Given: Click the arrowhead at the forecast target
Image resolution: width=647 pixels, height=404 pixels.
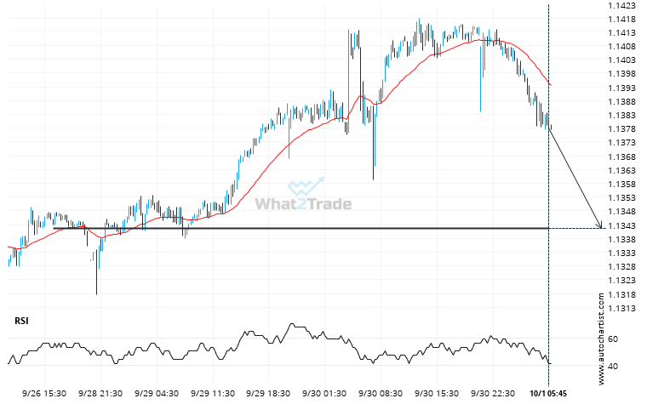Looking at the screenshot, I should coord(601,225).
